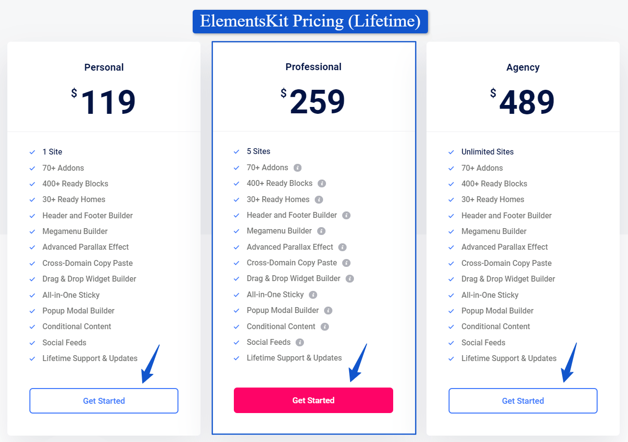Select the Personal plan title
Image resolution: width=628 pixels, height=442 pixels.
click(x=104, y=67)
